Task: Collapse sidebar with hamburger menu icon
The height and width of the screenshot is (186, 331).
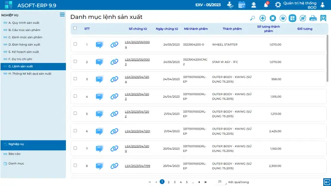Action: pos(62,15)
